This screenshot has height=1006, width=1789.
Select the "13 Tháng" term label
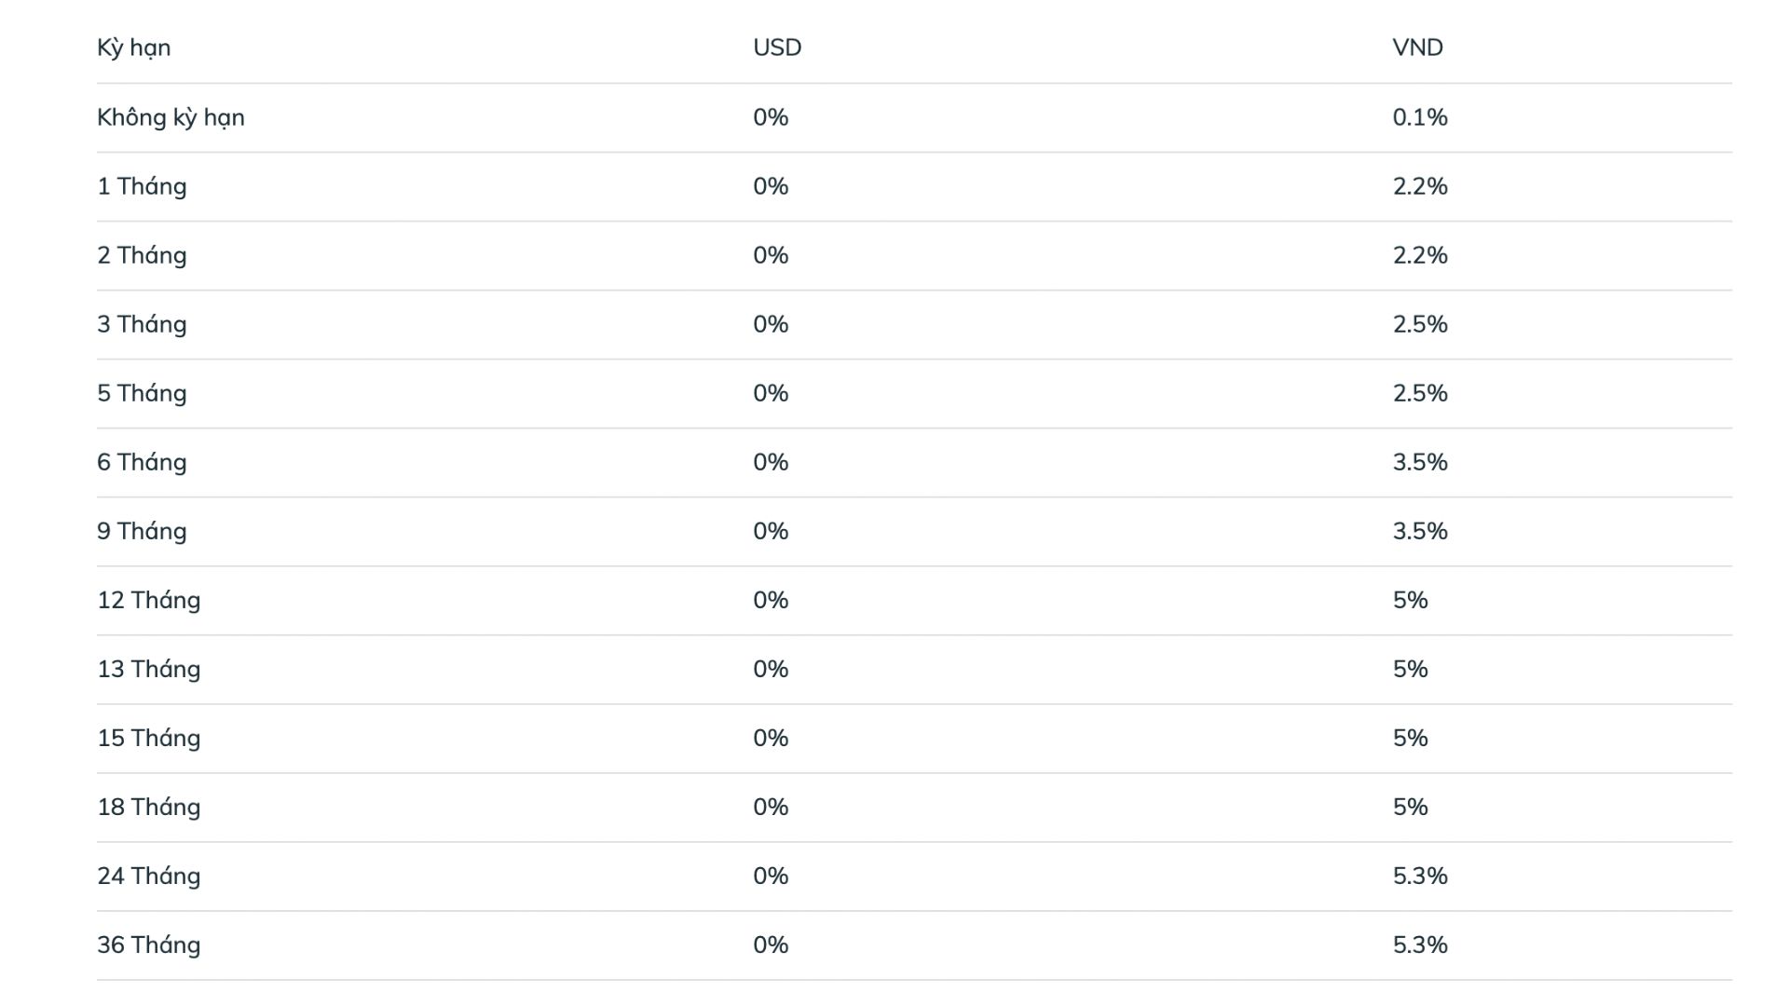pos(149,669)
